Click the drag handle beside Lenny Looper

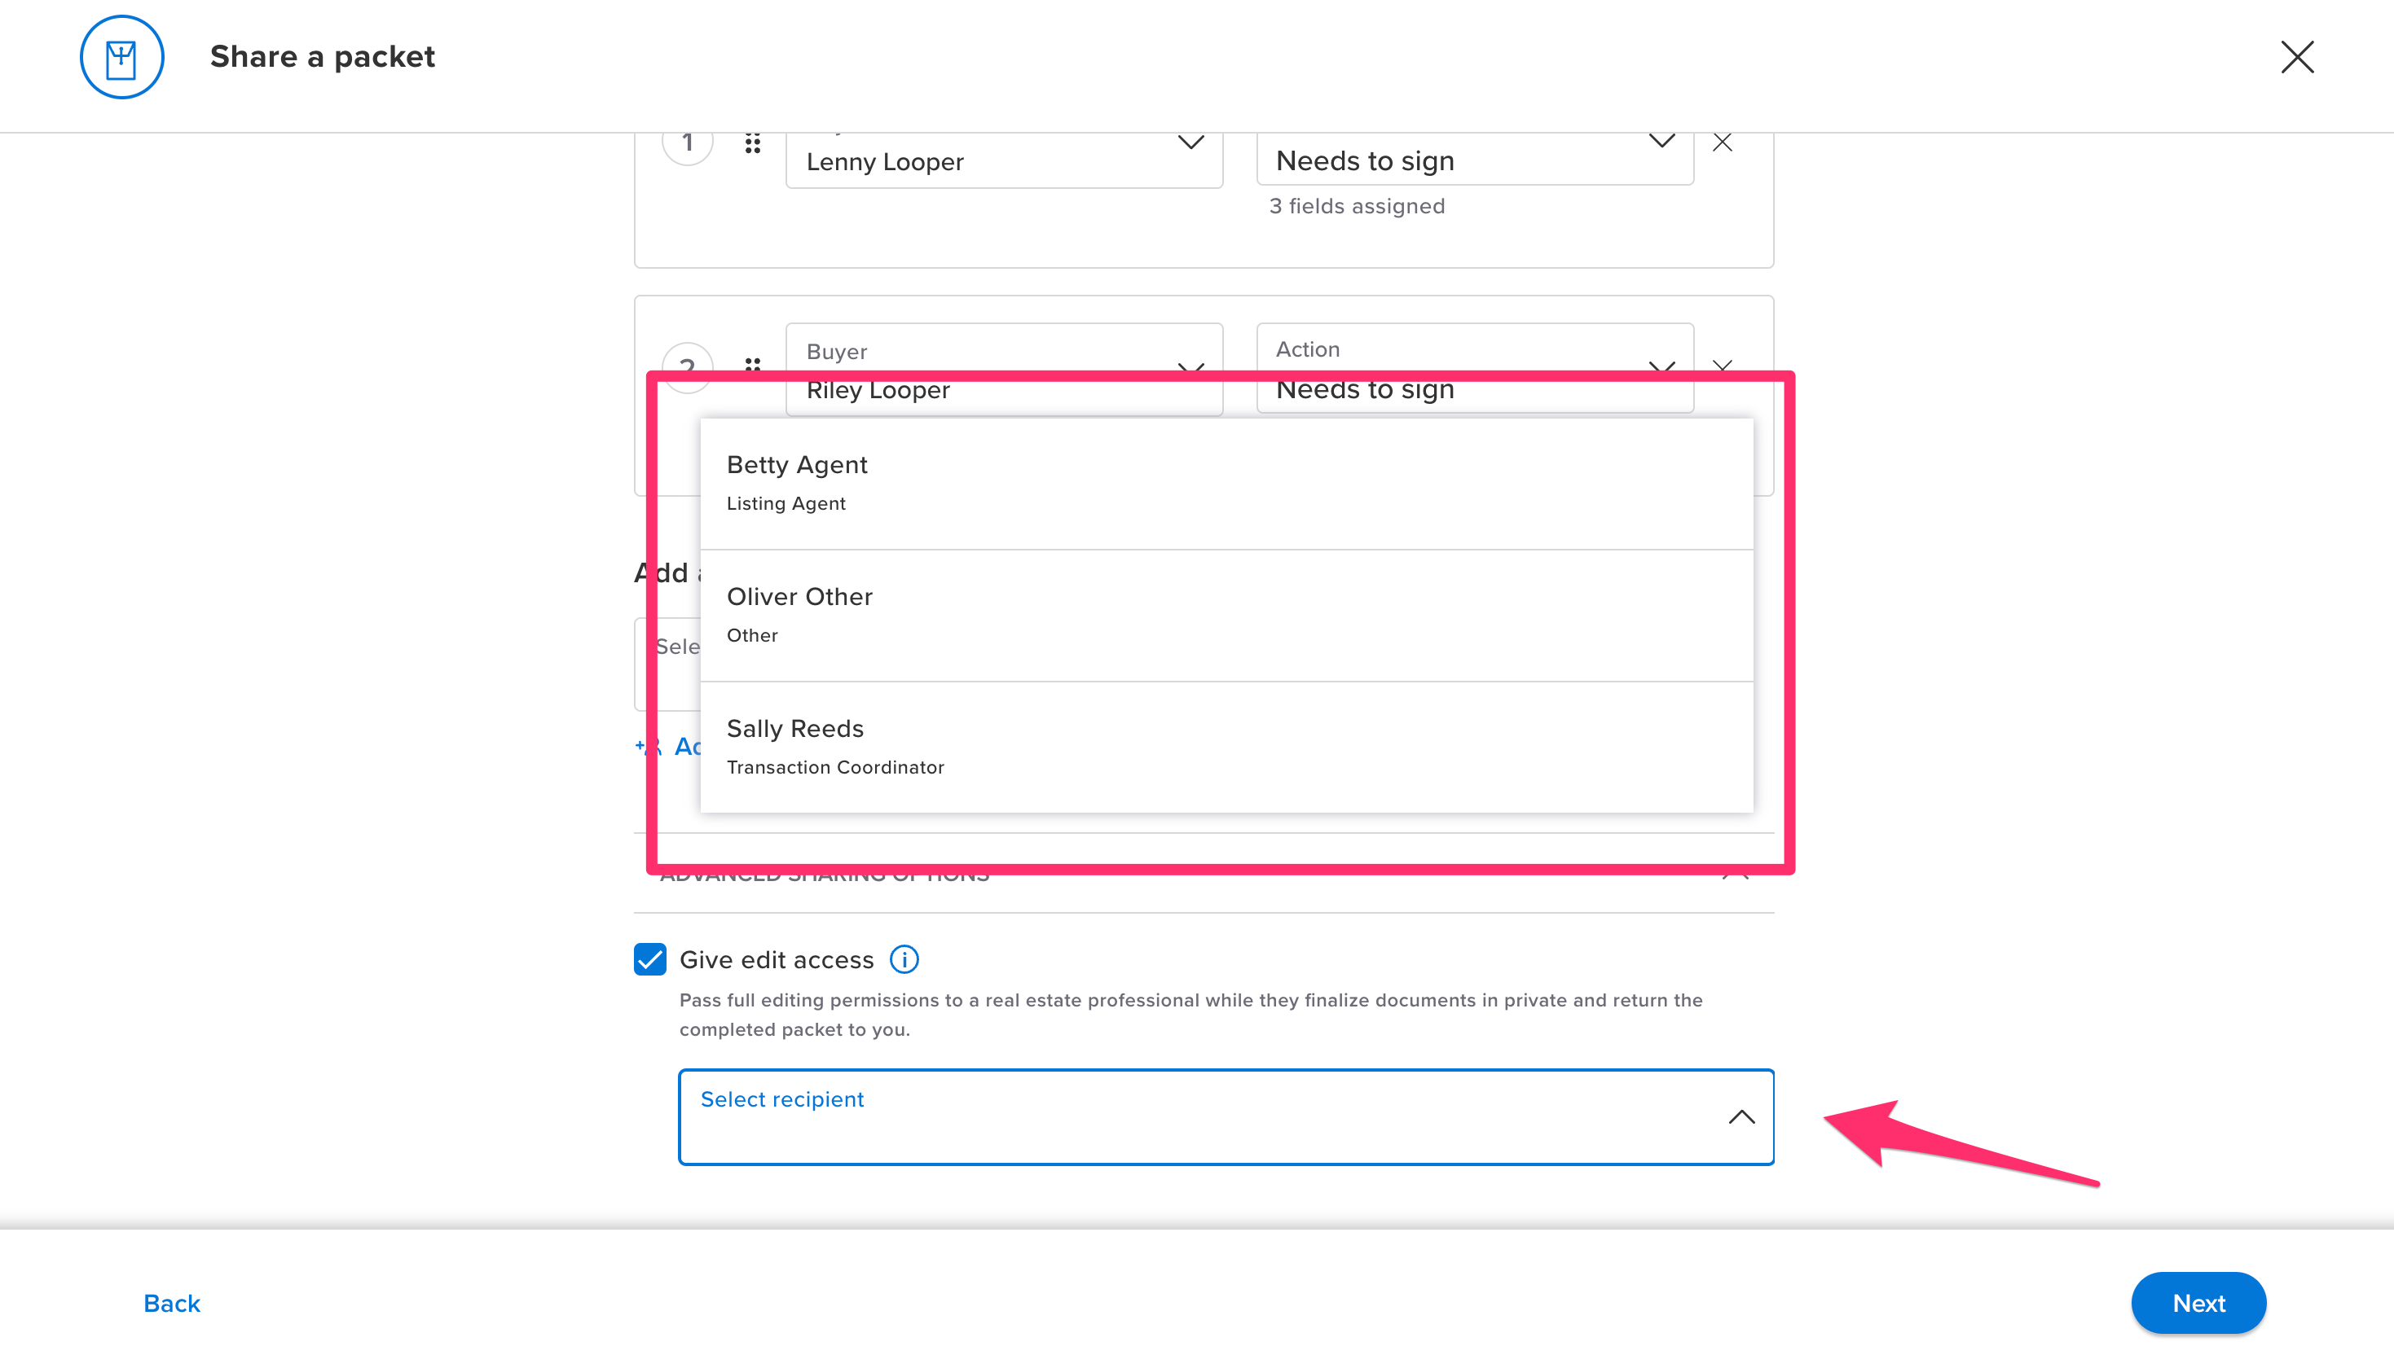pyautogui.click(x=752, y=143)
